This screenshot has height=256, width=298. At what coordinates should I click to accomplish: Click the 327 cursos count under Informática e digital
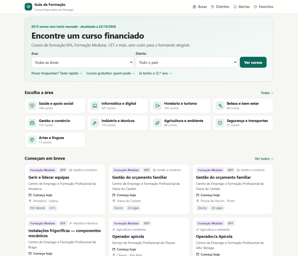pos(109,108)
